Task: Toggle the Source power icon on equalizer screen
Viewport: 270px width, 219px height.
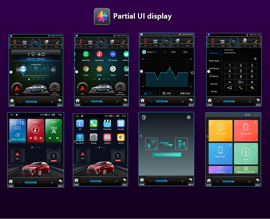Action: tap(144, 52)
